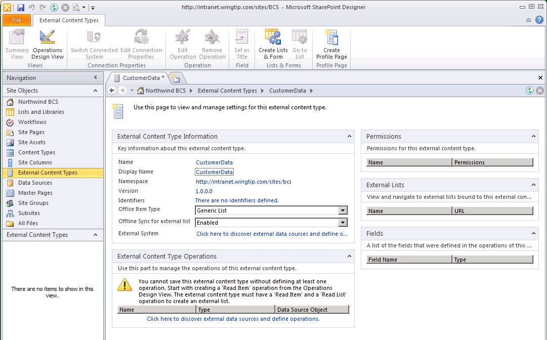Click the Stop icon at right of breadcrumb bar
The image size is (547, 340).
click(x=540, y=91)
